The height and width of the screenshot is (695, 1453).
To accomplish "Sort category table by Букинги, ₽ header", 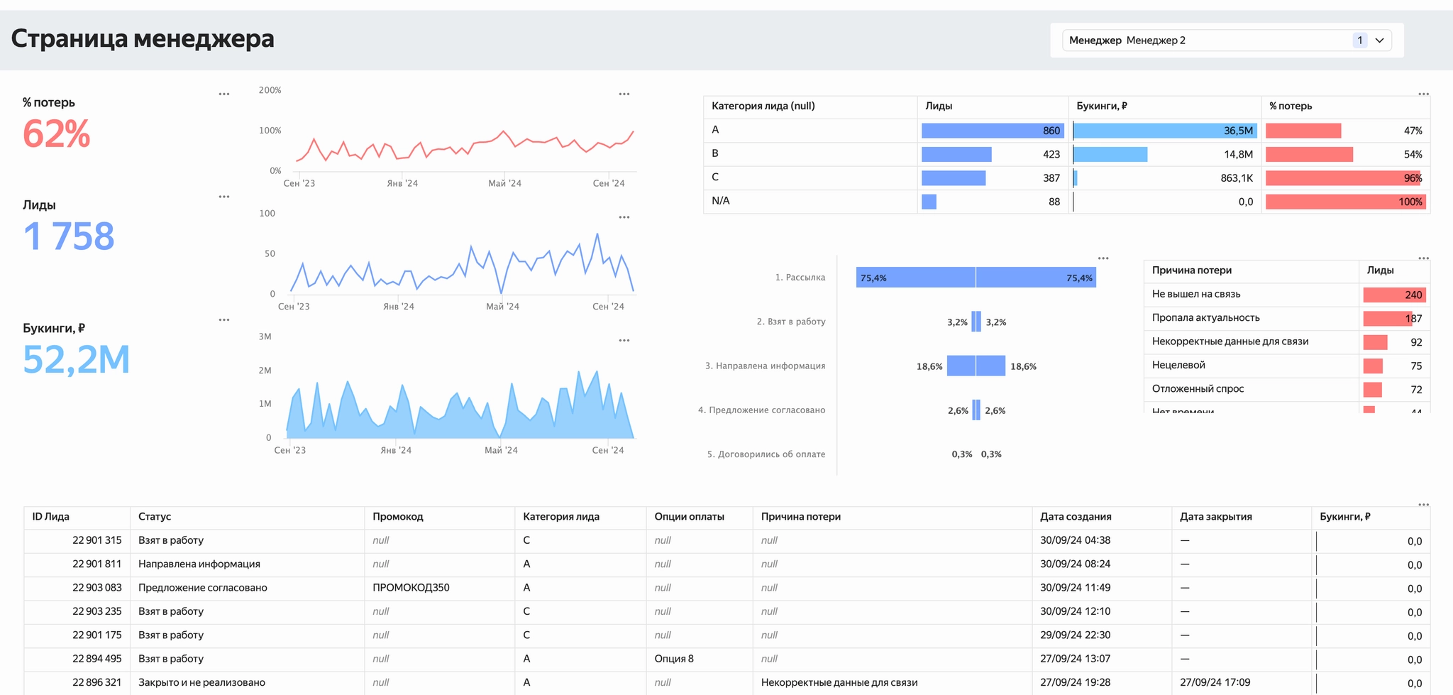I will pyautogui.click(x=1101, y=106).
